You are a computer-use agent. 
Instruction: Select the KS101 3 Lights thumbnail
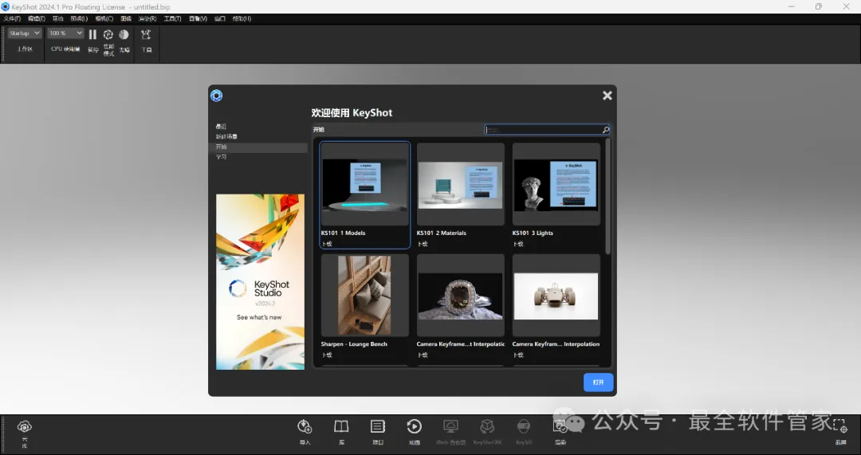click(556, 184)
